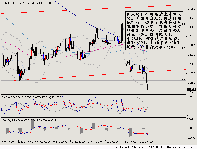Select the Fibonacci 23.6 level label
197x149 pixels.
183,24
